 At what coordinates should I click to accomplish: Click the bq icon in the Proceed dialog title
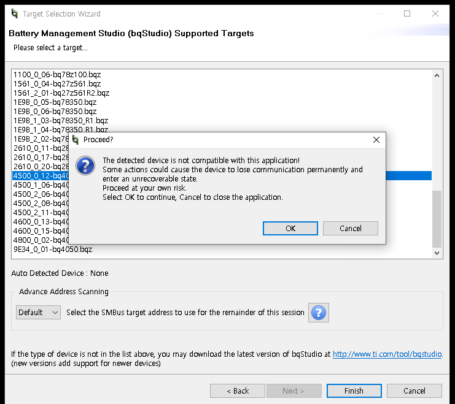click(76, 140)
